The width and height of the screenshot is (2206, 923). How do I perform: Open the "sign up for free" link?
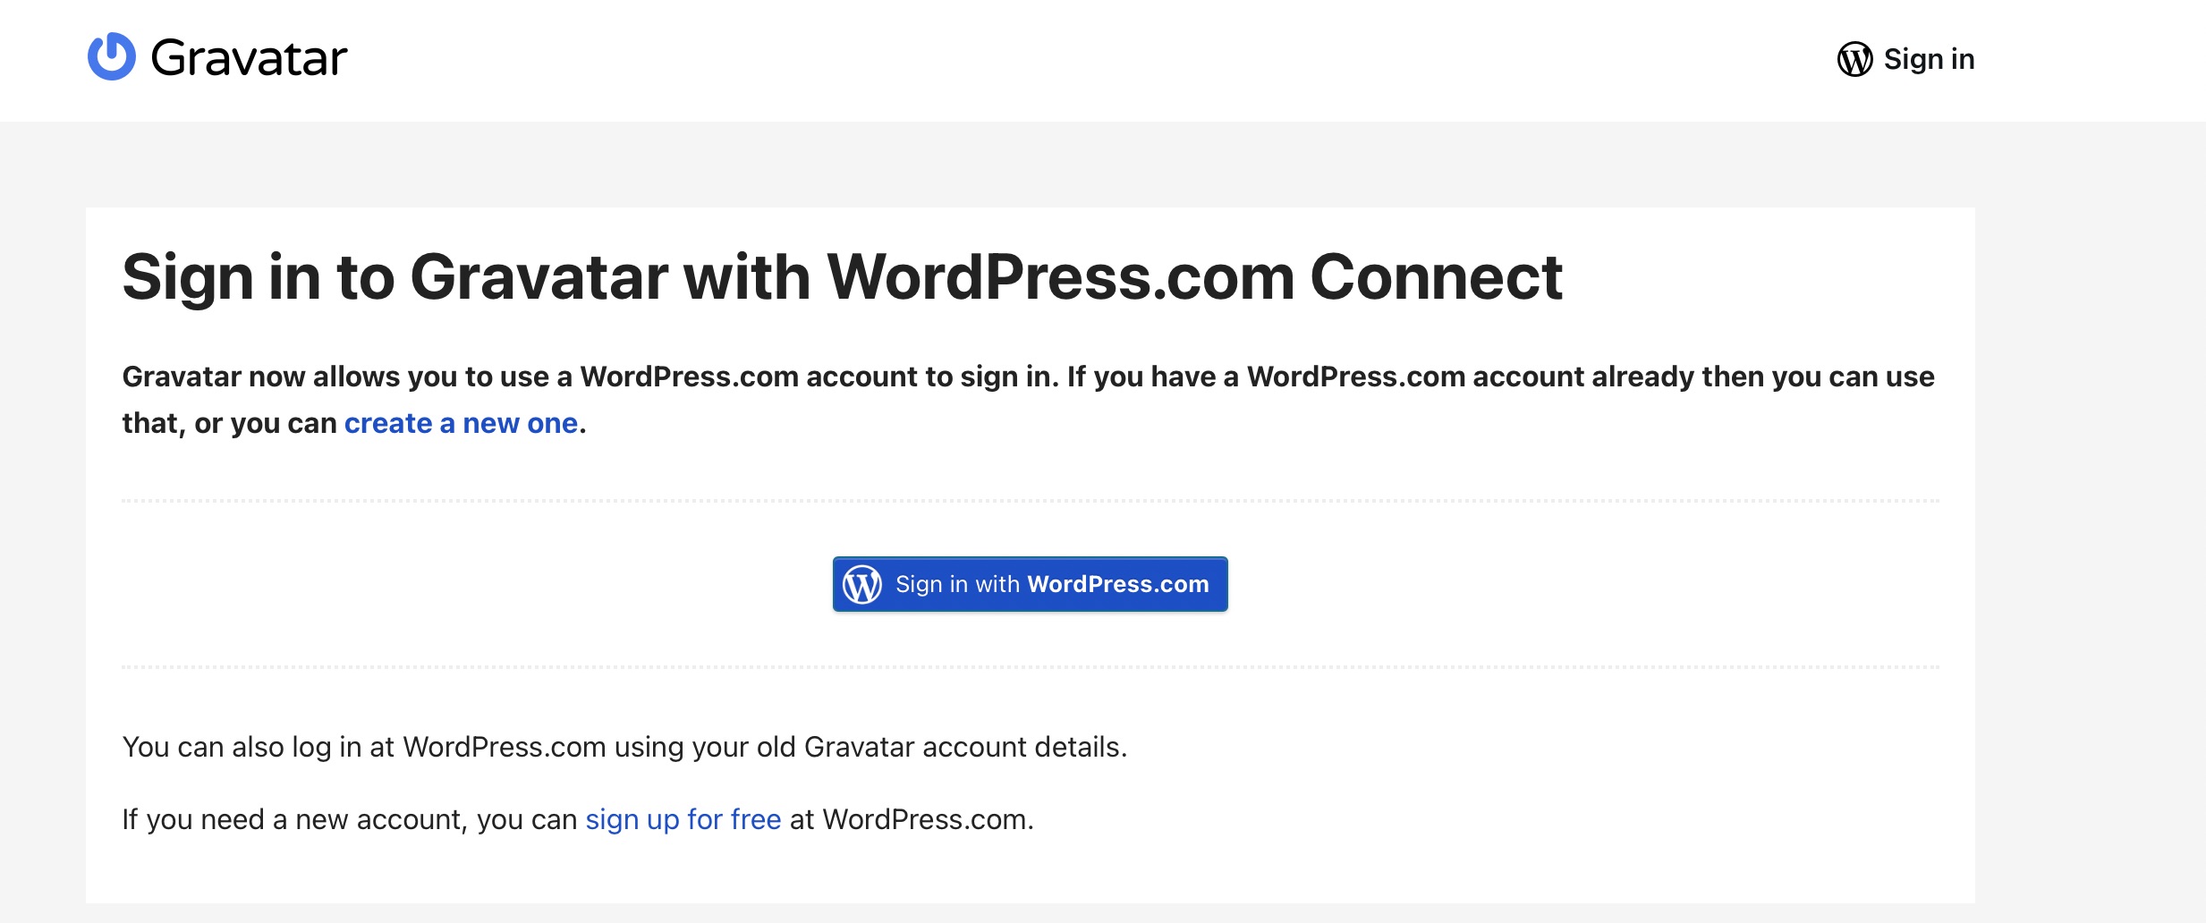click(683, 819)
